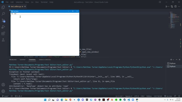This screenshot has height=102, width=182.
Task: Open the Help menu
Action: (51, 2)
